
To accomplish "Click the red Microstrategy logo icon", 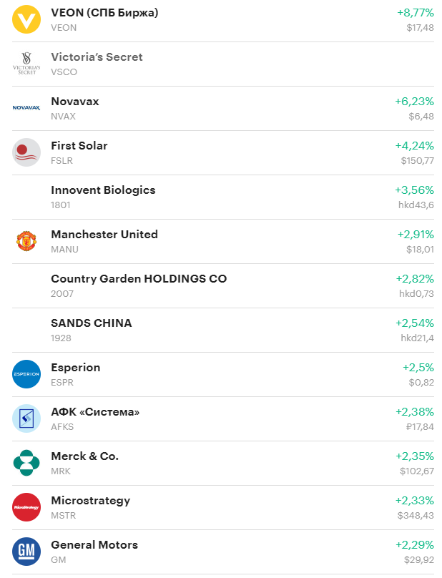I will (26, 507).
